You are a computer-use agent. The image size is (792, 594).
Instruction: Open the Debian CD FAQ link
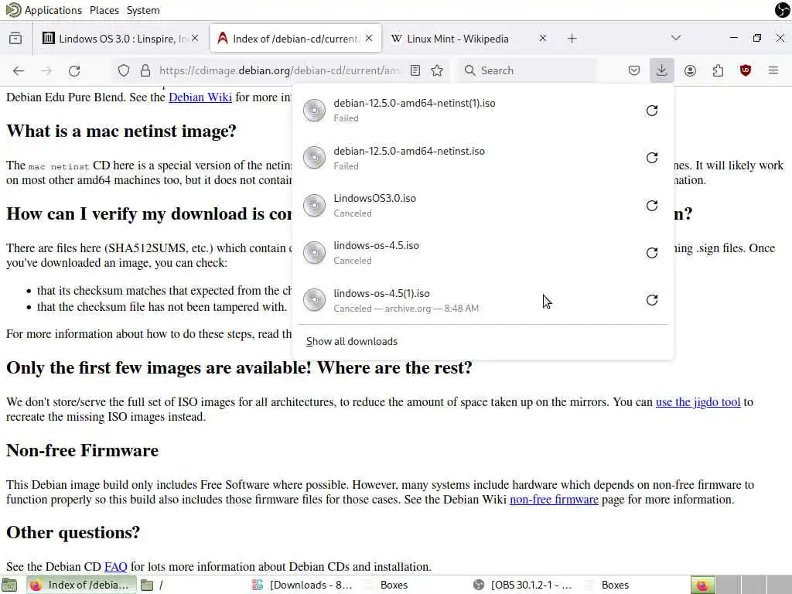[116, 567]
